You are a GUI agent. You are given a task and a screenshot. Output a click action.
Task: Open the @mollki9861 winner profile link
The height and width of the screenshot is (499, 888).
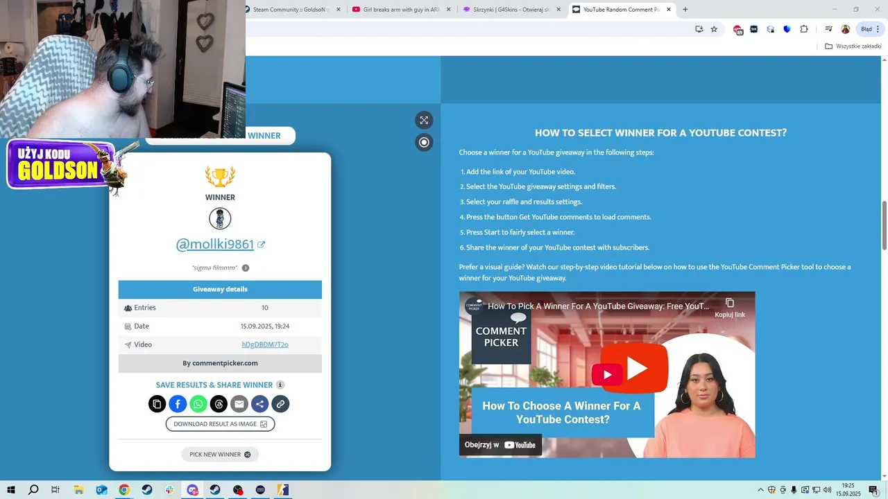coord(215,244)
